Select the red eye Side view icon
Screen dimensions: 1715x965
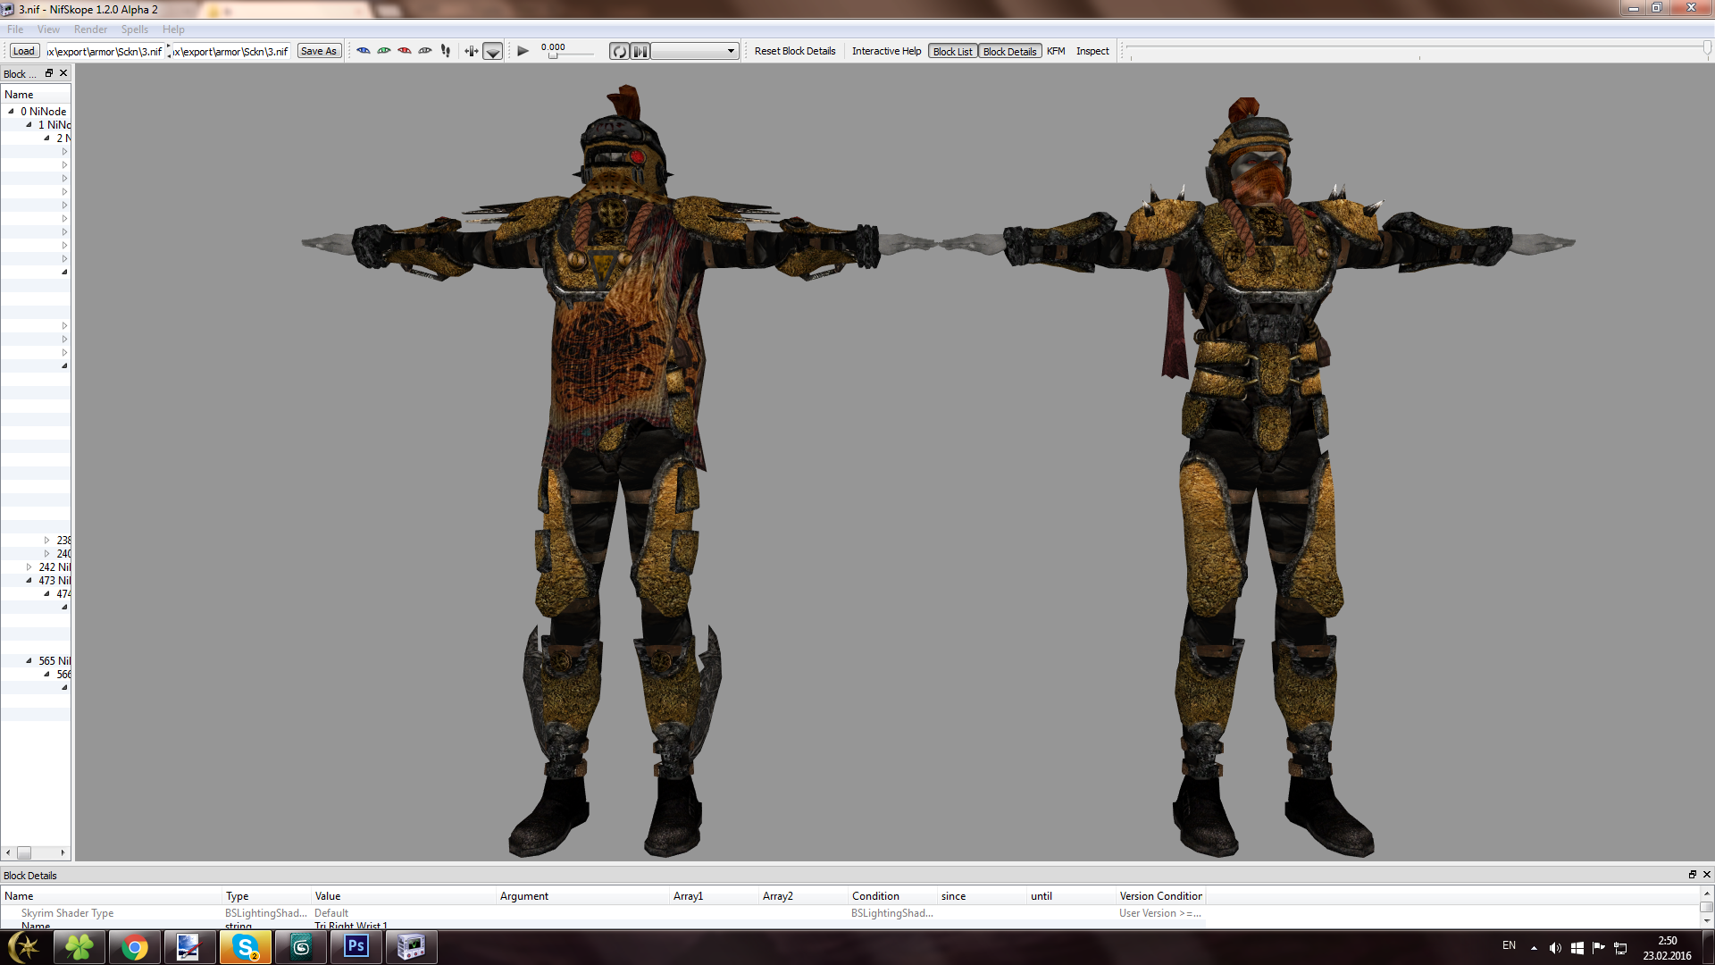(x=405, y=51)
